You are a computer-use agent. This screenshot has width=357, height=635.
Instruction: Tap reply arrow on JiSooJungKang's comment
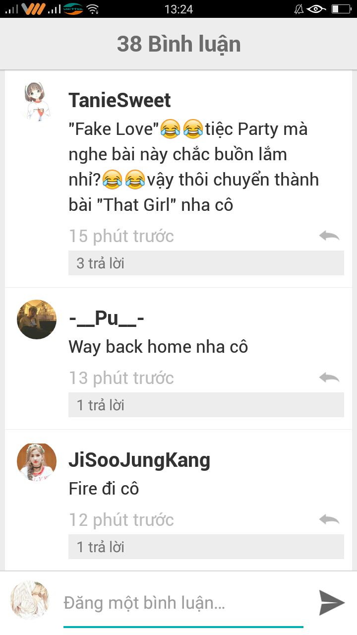tap(329, 519)
